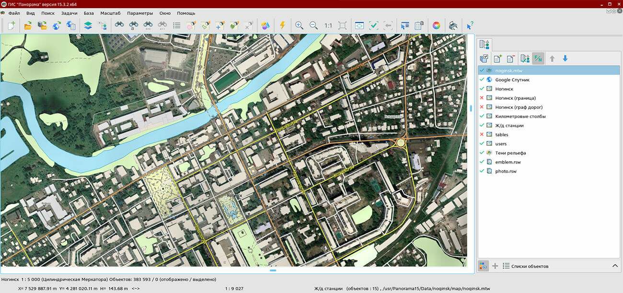Click the printer icon in toolbar

453,25
